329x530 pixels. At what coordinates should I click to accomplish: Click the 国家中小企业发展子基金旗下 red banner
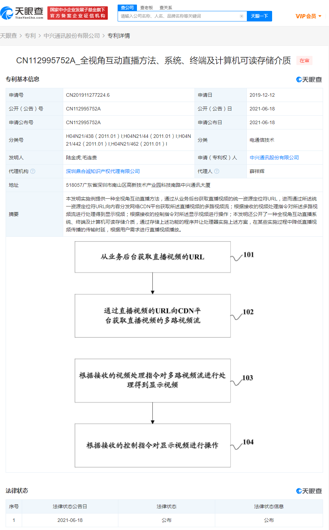tap(78, 13)
